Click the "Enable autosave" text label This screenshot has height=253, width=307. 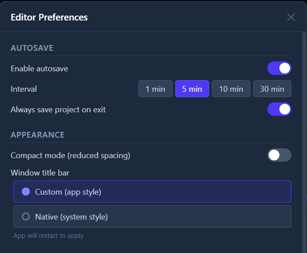tap(39, 69)
